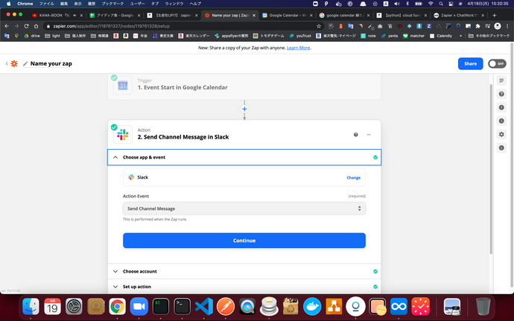Add a step with the plus button

(x=244, y=109)
